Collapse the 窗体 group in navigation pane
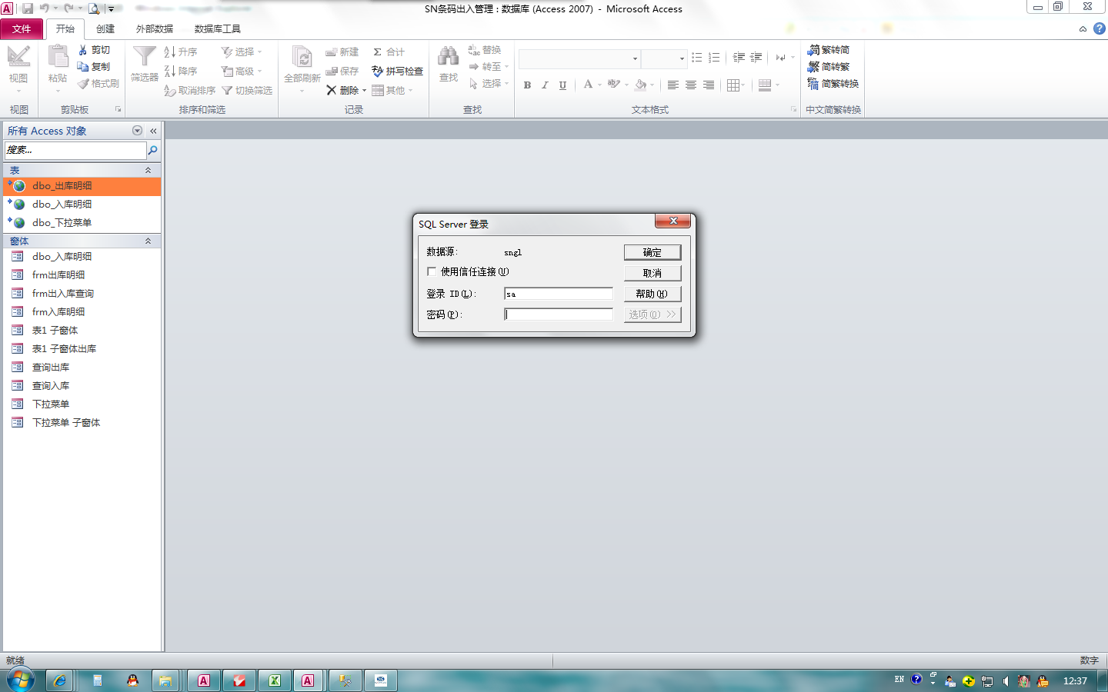 click(x=148, y=241)
